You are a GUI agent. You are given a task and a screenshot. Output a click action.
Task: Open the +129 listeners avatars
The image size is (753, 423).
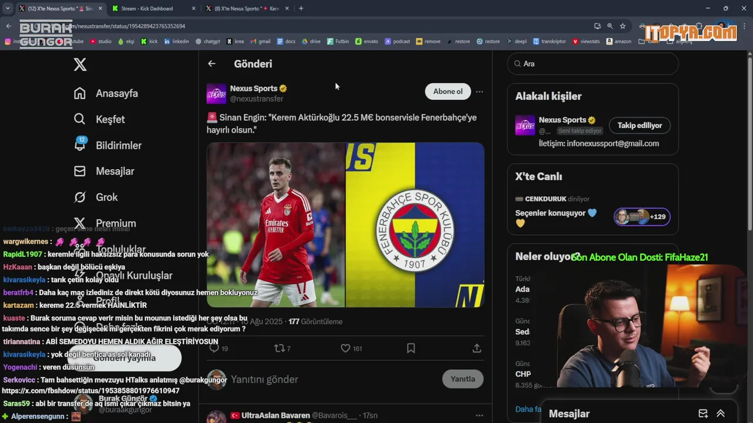(642, 217)
